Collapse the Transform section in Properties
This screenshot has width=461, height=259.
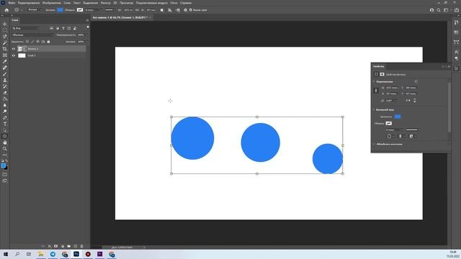click(374, 81)
